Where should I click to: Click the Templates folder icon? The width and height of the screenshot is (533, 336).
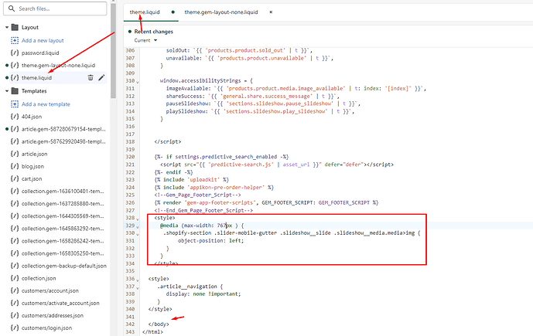click(15, 90)
